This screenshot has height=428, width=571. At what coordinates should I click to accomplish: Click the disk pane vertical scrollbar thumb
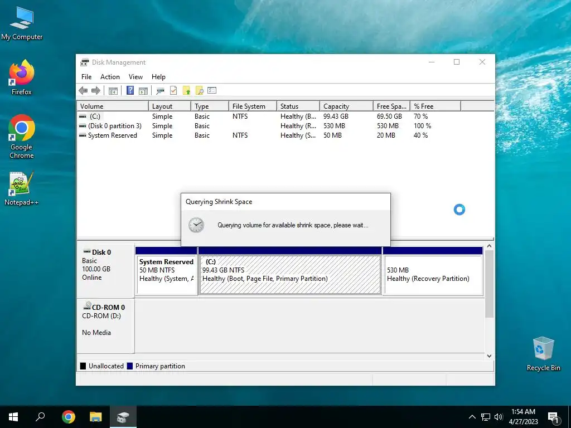[x=490, y=284]
